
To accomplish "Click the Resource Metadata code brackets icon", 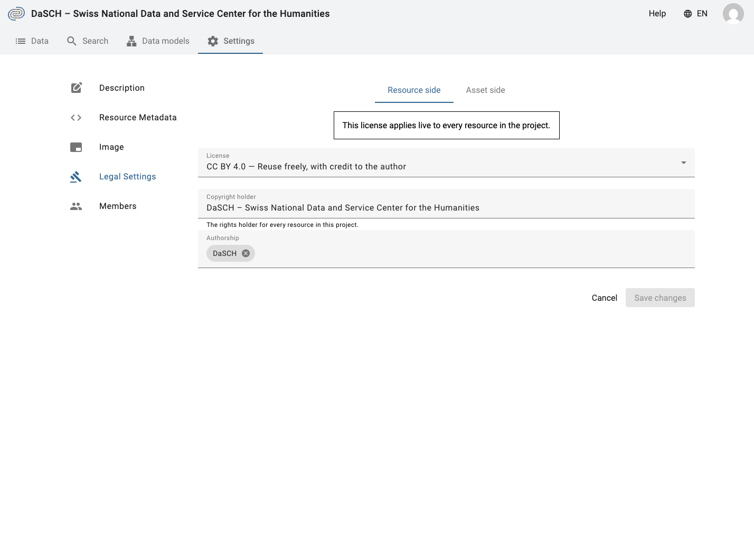I will [x=76, y=118].
